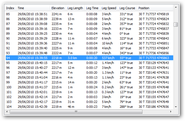Select the row timed 15:39:36 at 10 km/h
Image resolution: width=185 pixels, height=121 pixels.
pyautogui.click(x=86, y=43)
